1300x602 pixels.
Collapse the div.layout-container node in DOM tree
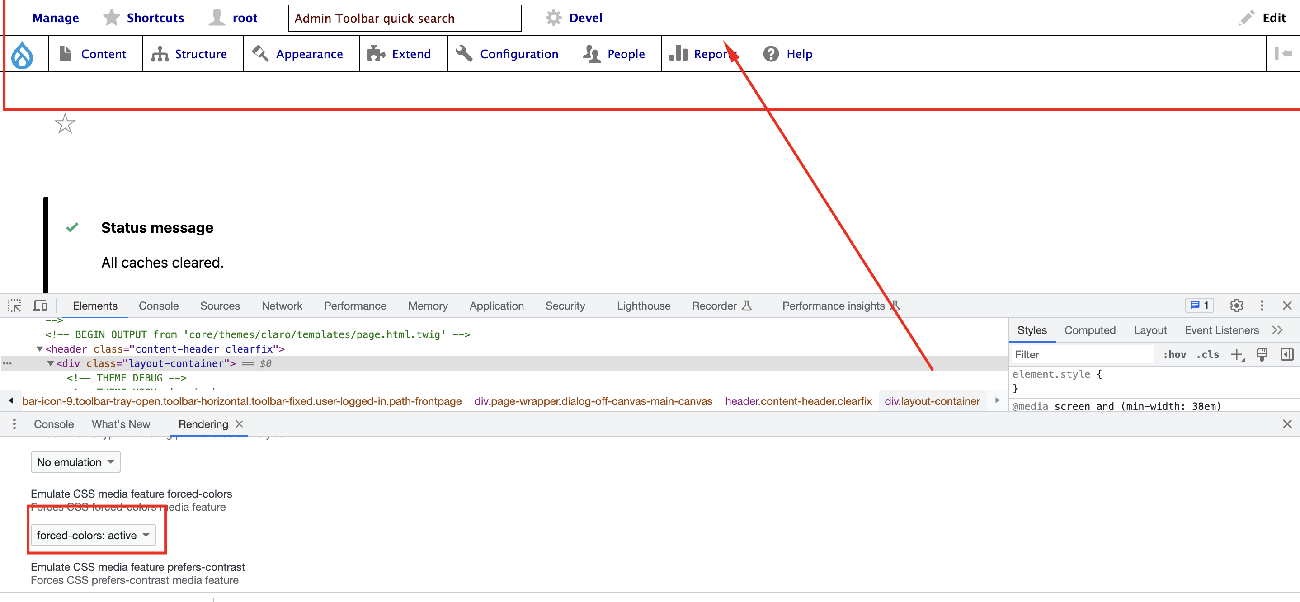(51, 363)
